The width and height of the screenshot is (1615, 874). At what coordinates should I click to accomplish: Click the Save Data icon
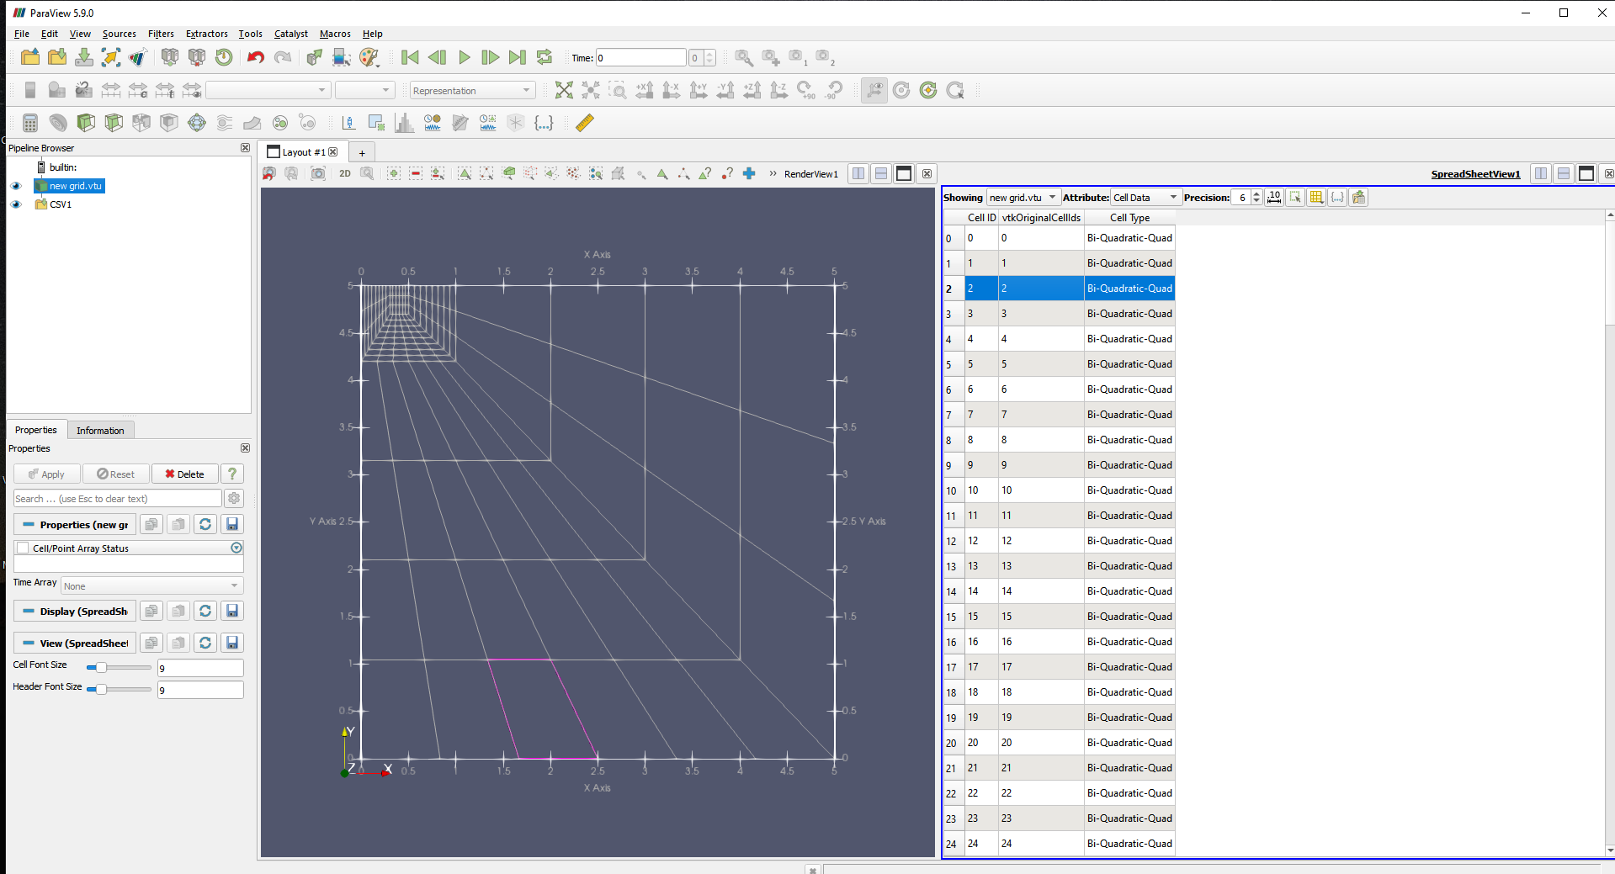click(84, 57)
